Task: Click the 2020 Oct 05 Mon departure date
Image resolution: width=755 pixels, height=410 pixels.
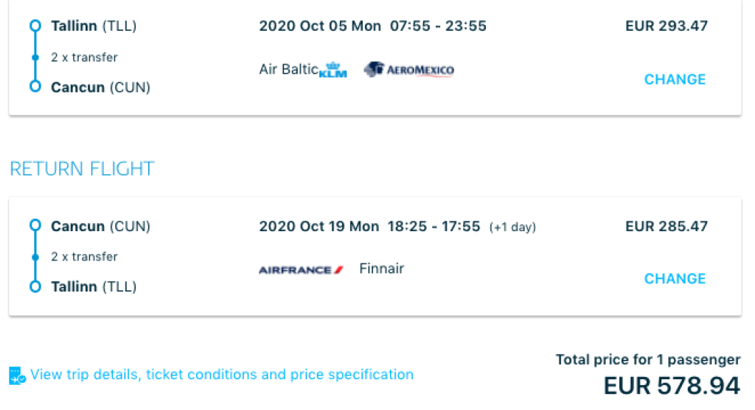Action: 320,26
